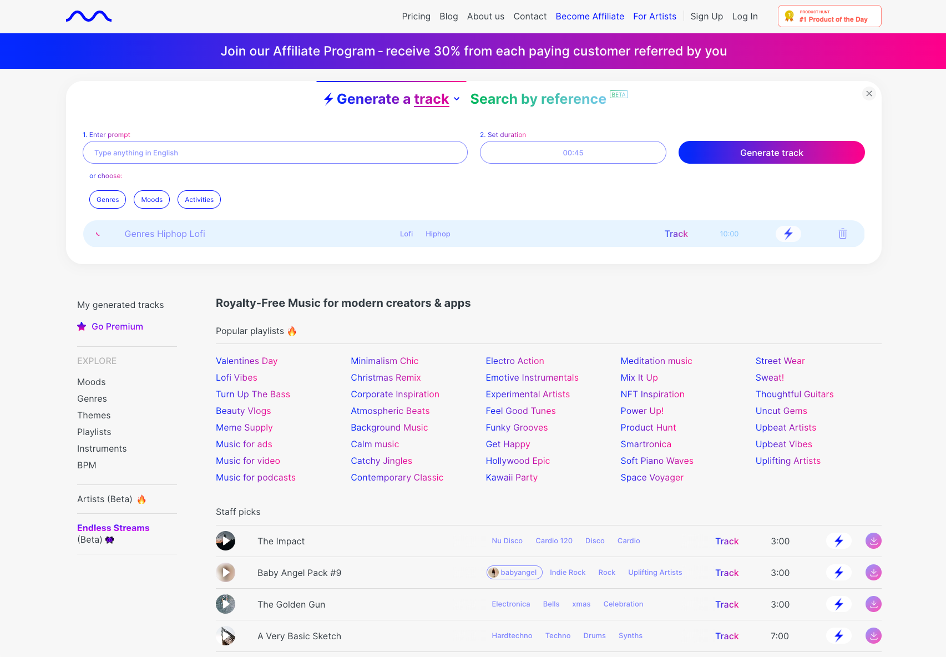Play A Very Basic Sketch track
The width and height of the screenshot is (946, 657).
click(225, 635)
